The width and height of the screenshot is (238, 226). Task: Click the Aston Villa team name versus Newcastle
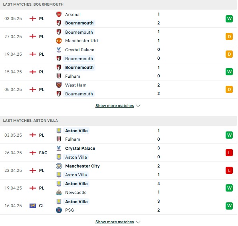pyautogui.click(x=76, y=184)
